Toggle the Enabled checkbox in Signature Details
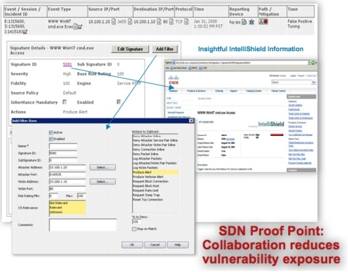The width and height of the screenshot is (348, 272). coord(118,102)
